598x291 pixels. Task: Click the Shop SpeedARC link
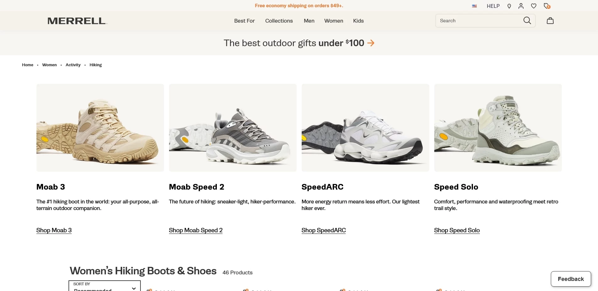[x=323, y=230]
